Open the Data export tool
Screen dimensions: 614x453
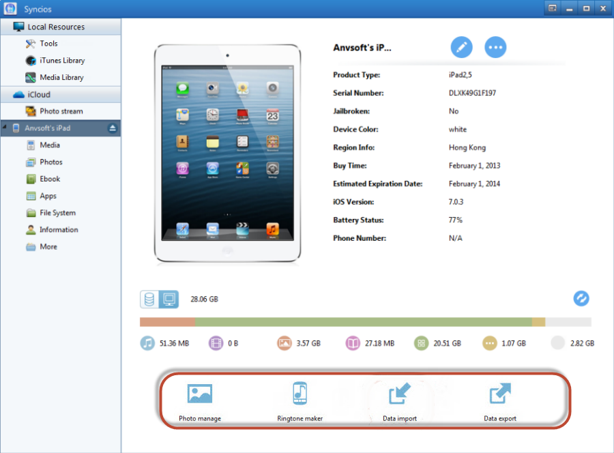(500, 402)
